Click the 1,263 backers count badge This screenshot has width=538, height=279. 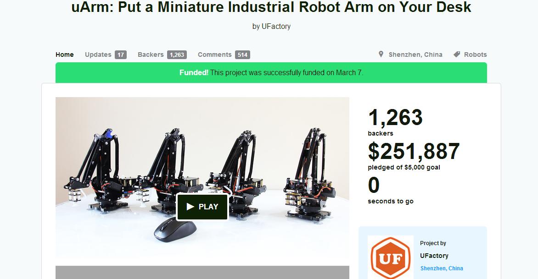(177, 55)
